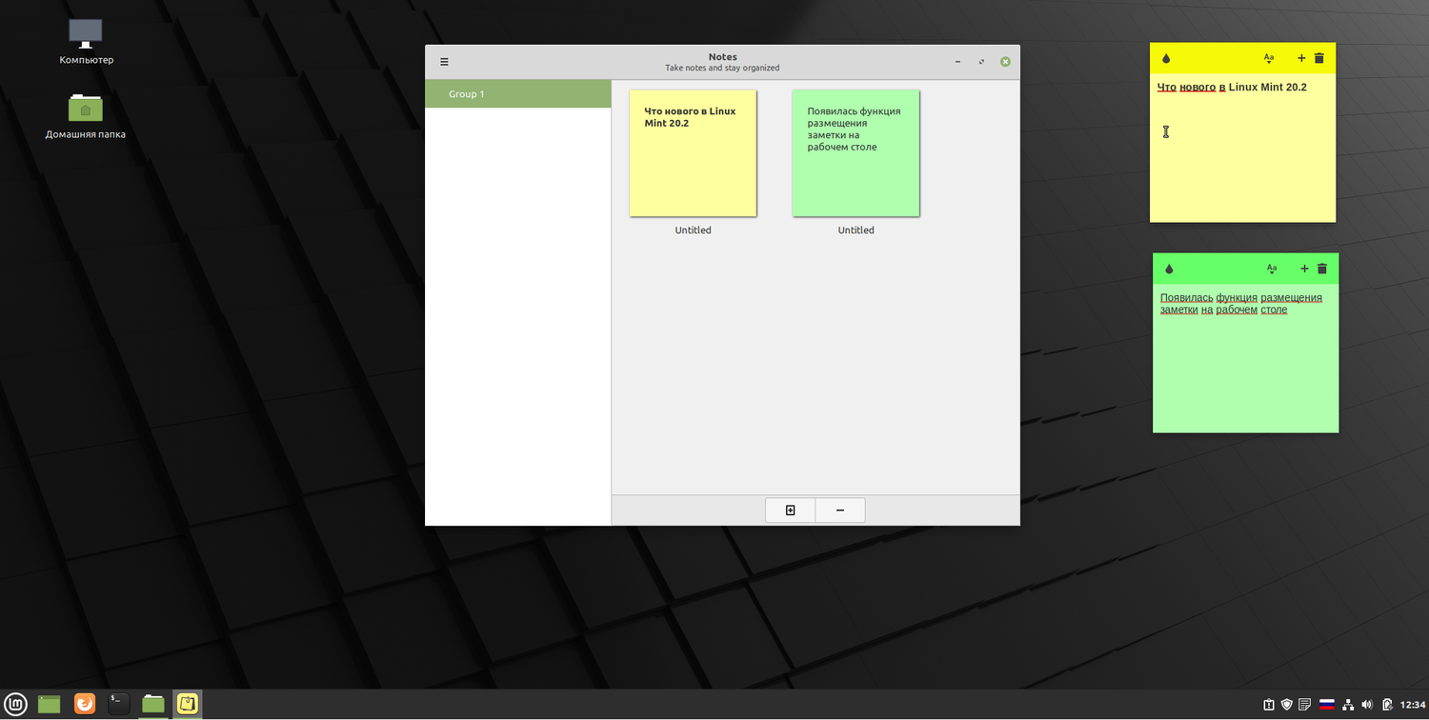Open the Aa text format dropdown on the yellow sticky note
The image size is (1429, 720).
(x=1269, y=58)
